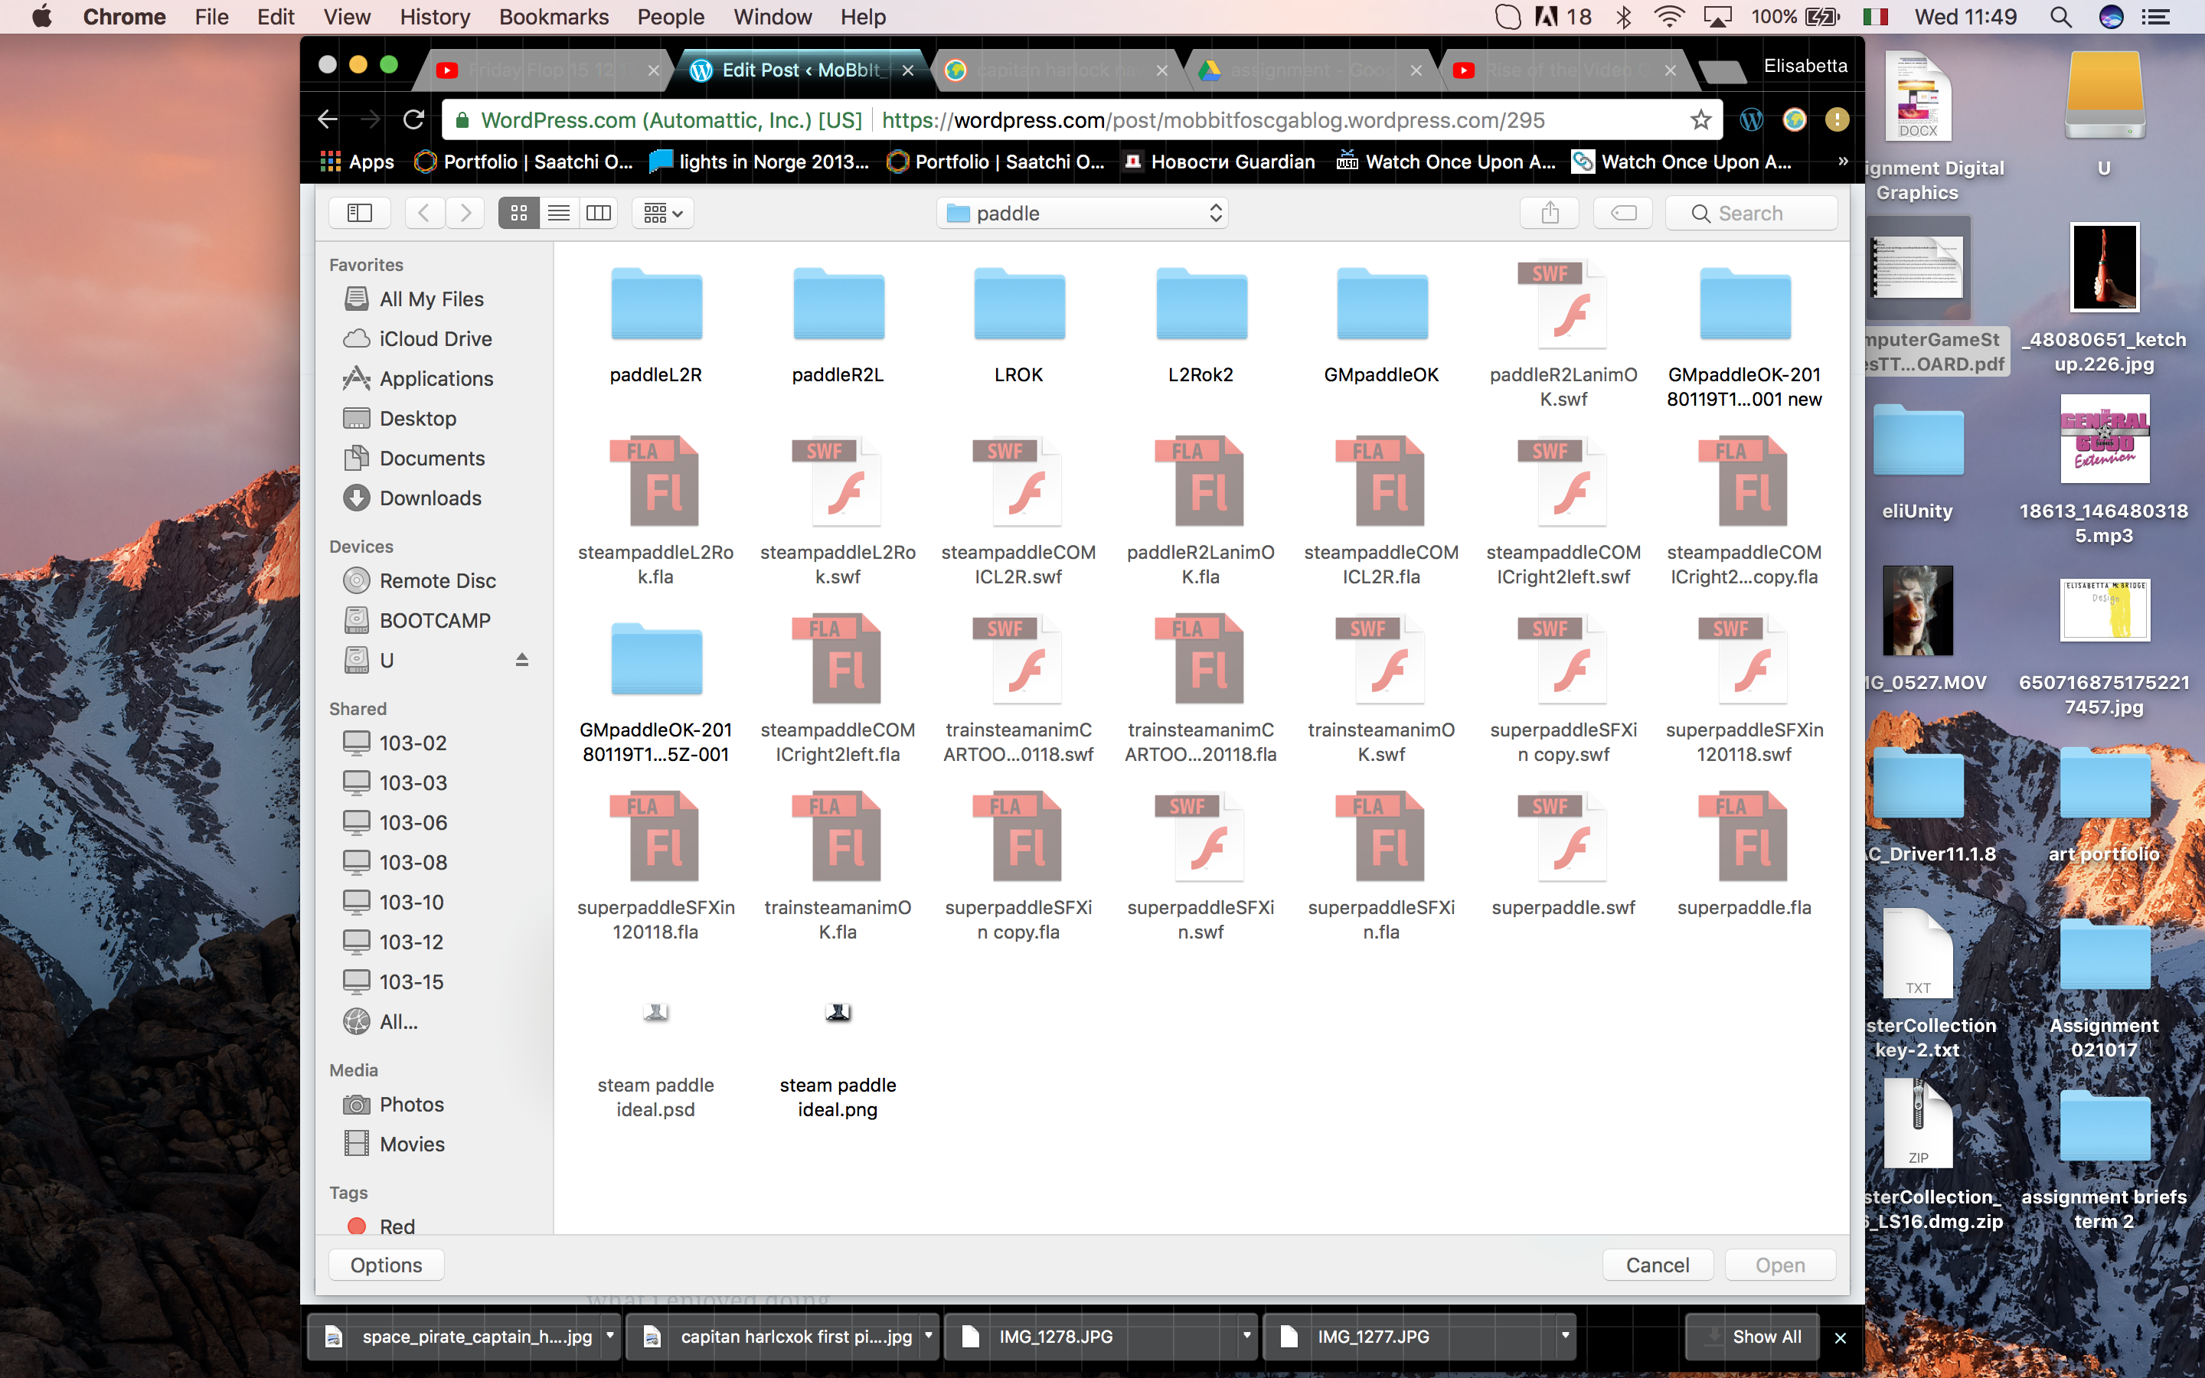
Task: Switch to column view mode
Action: (x=599, y=212)
